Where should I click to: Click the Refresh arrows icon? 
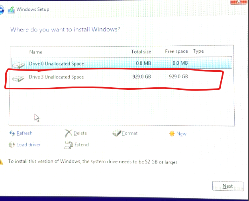click(x=12, y=133)
